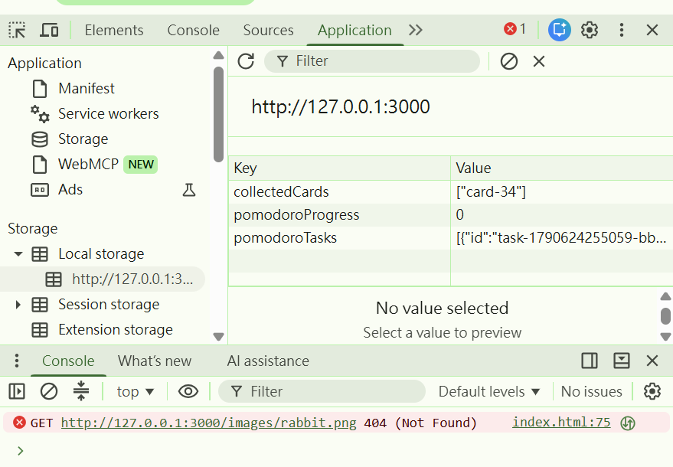Select the pomodoroTasks key

coord(285,238)
